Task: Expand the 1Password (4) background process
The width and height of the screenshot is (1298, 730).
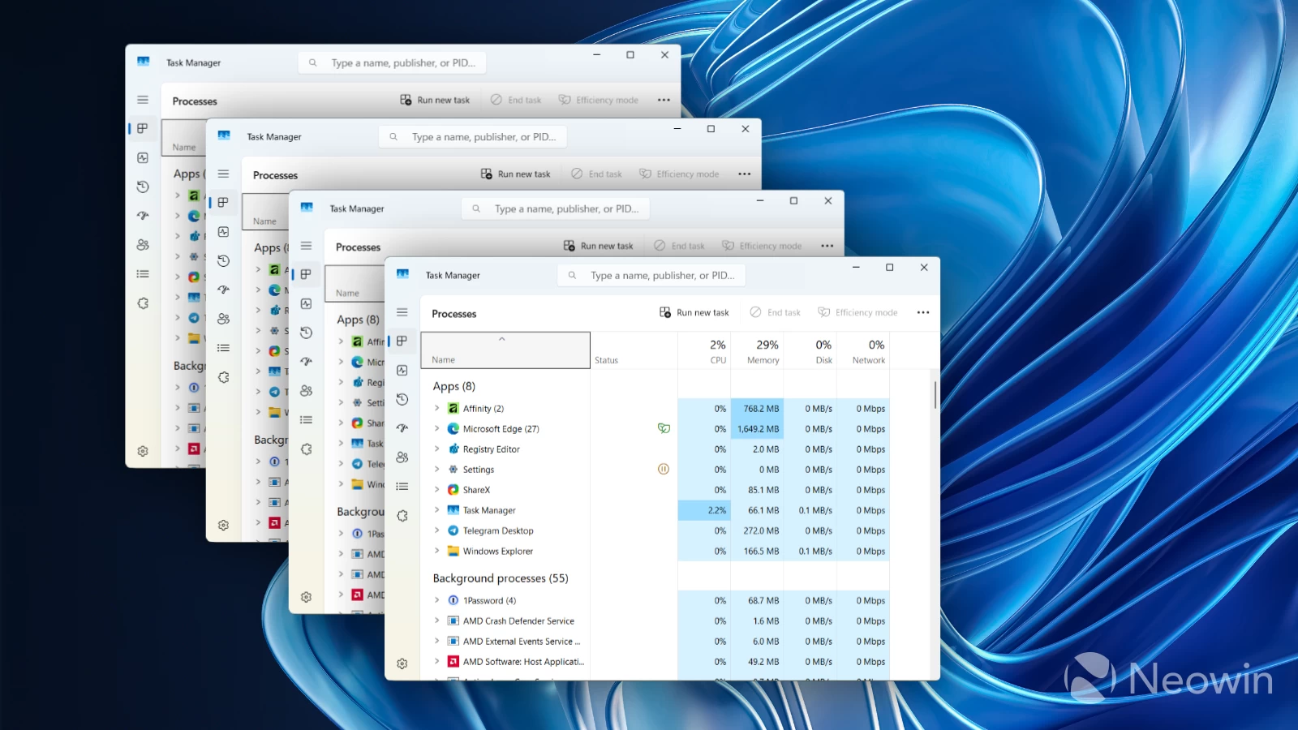Action: [x=437, y=601]
